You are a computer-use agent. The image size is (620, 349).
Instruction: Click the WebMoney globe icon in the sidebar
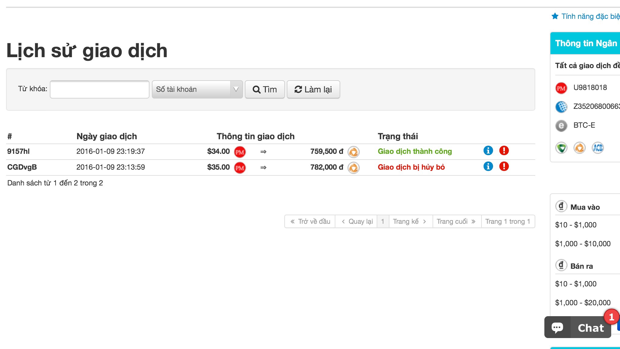[x=561, y=107]
